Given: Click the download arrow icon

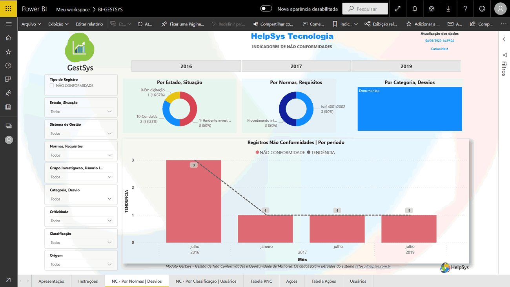Looking at the screenshot, I should [x=448, y=9].
